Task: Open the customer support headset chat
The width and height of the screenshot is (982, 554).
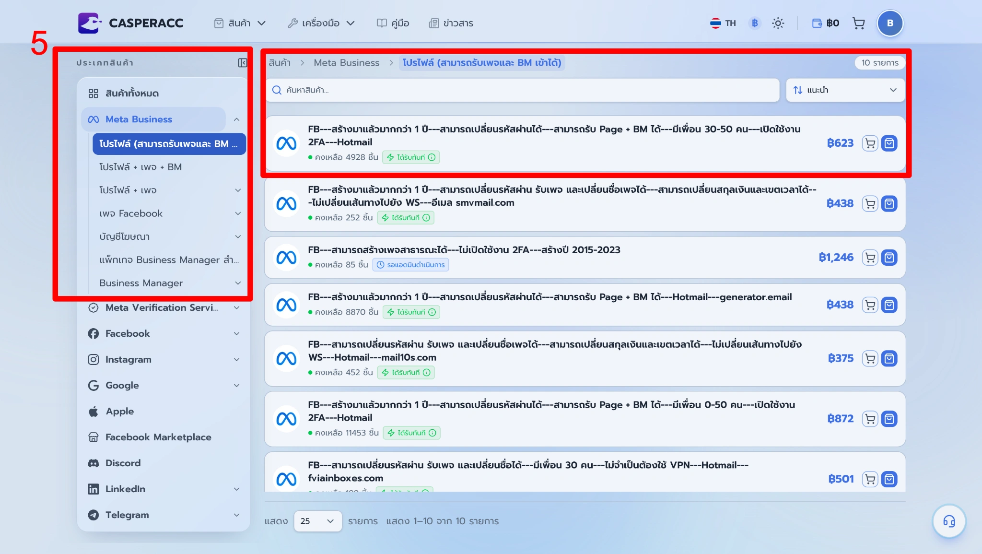Action: tap(949, 521)
